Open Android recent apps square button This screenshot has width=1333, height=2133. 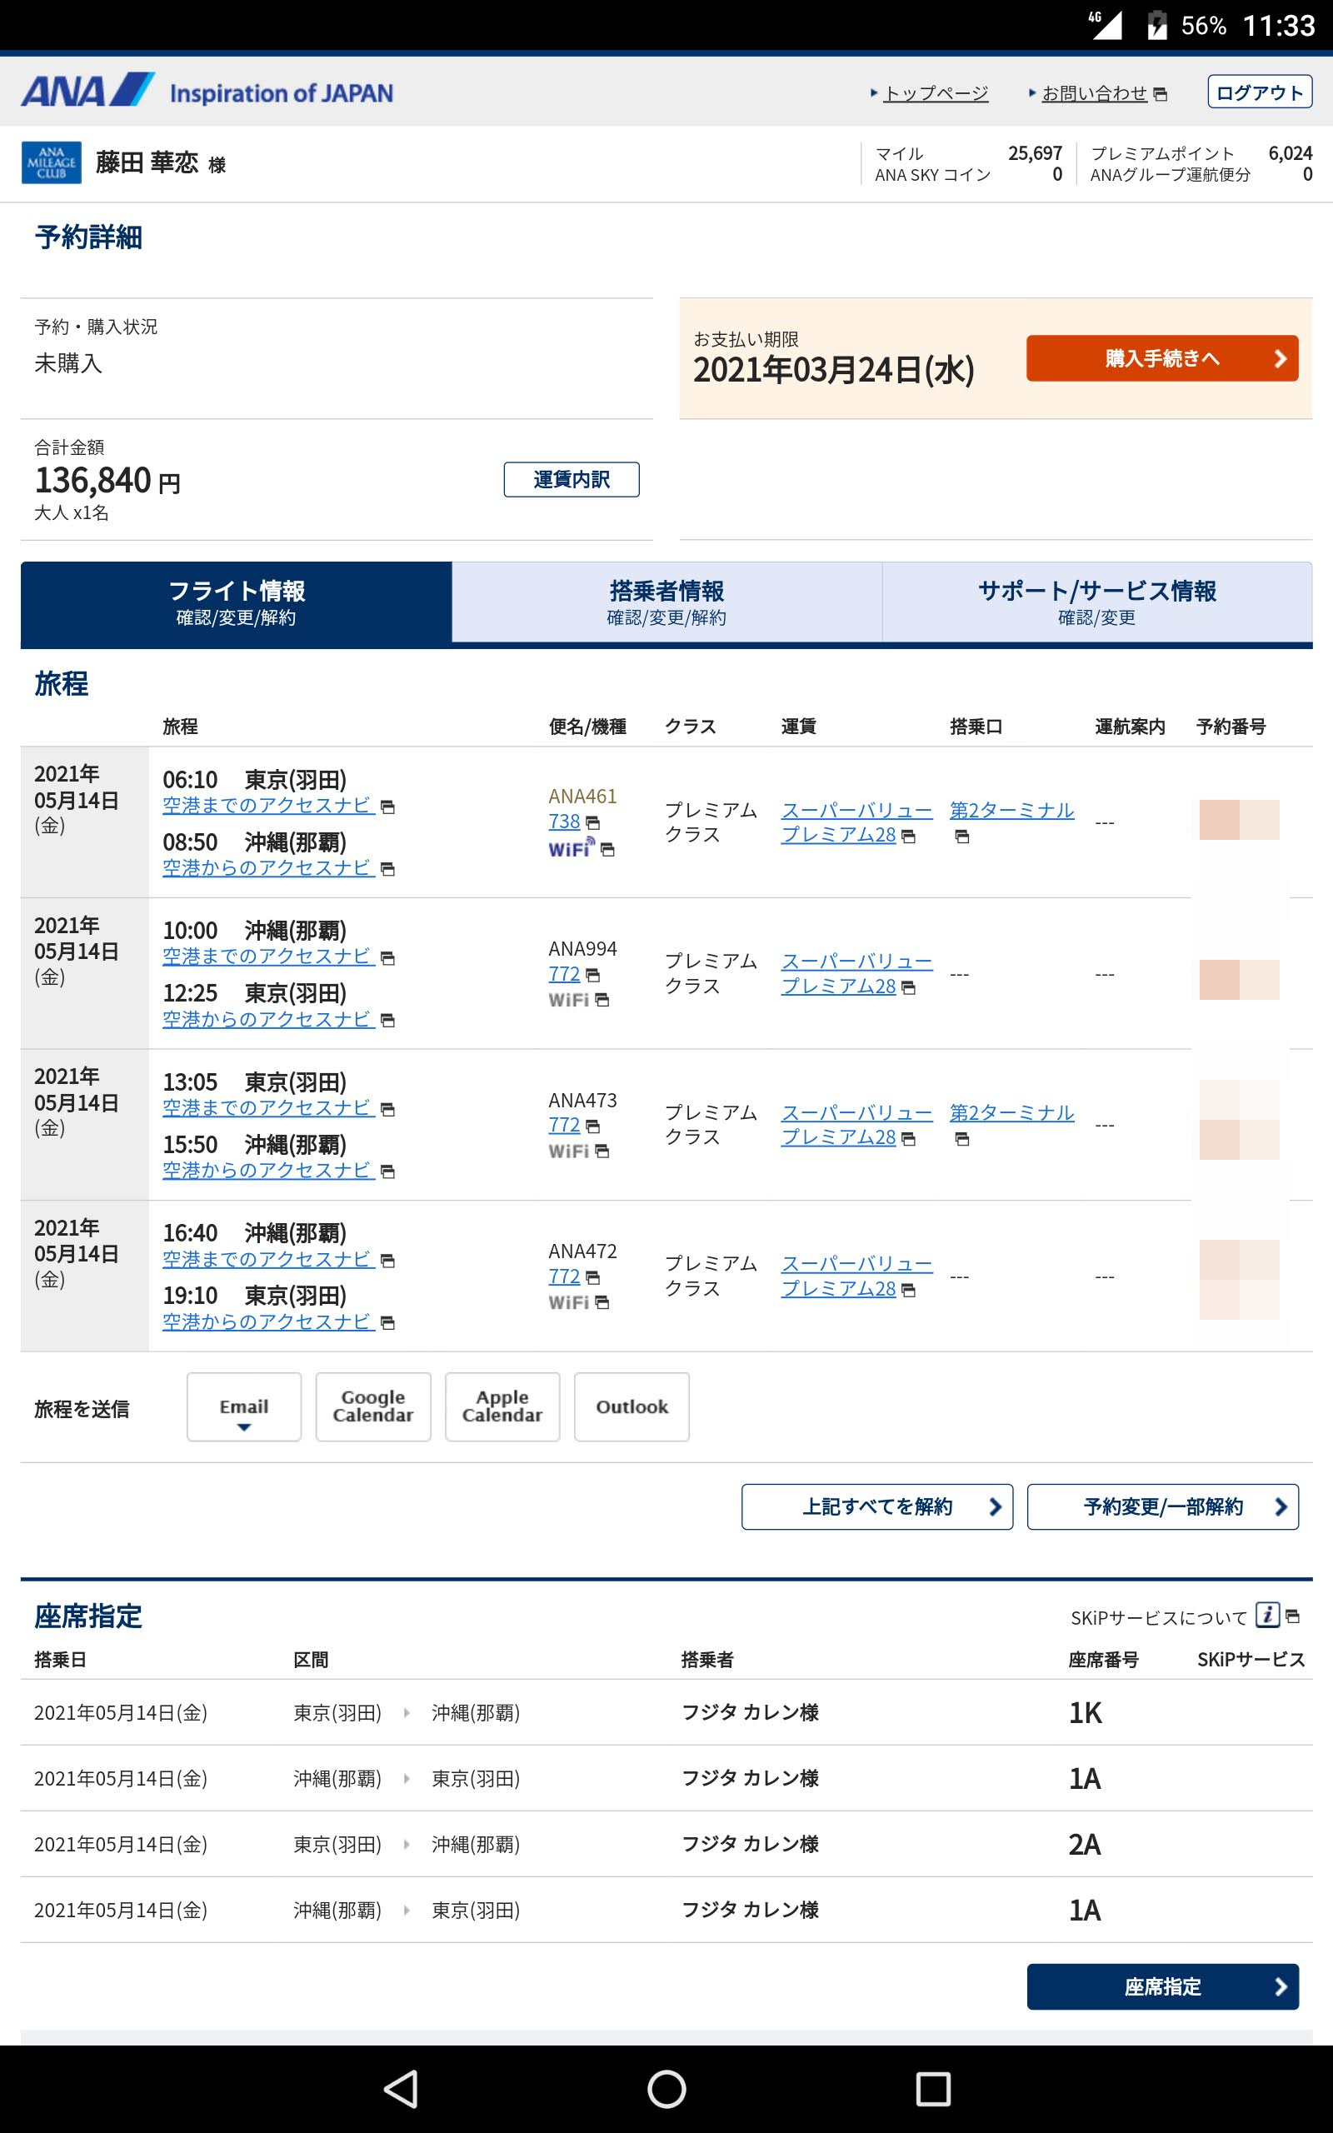[x=933, y=2088]
